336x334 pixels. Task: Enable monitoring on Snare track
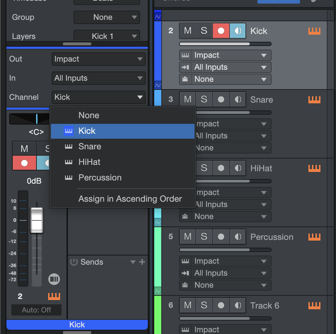(x=238, y=99)
